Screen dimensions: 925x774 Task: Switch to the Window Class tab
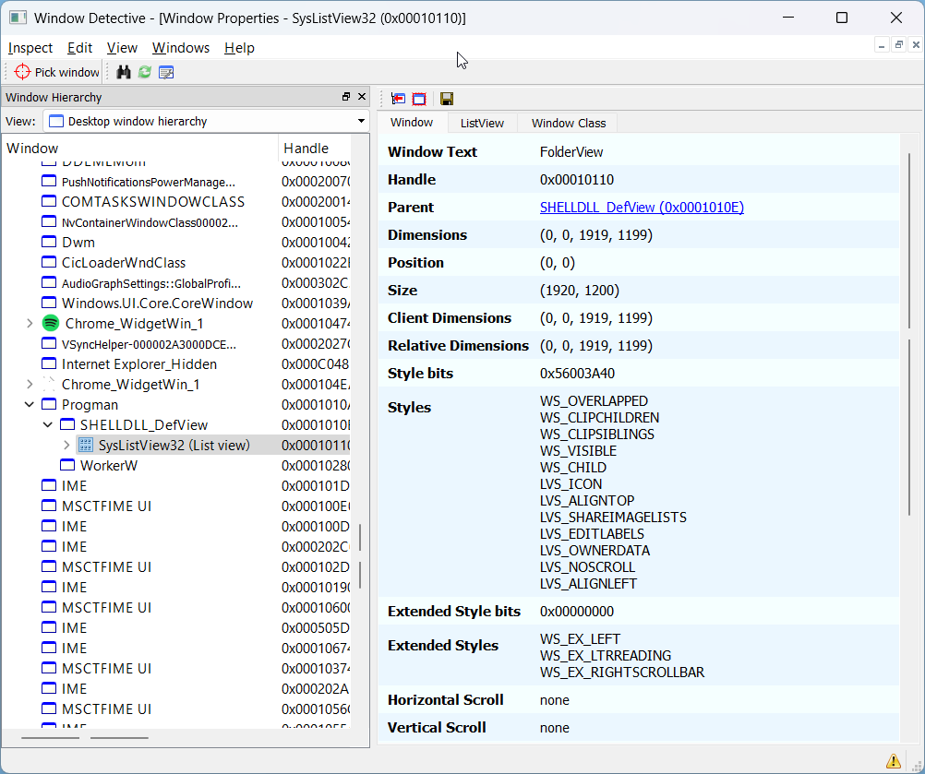click(x=566, y=122)
